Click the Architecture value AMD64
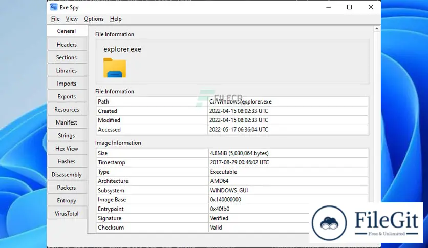Image resolution: width=428 pixels, height=248 pixels. (x=219, y=181)
